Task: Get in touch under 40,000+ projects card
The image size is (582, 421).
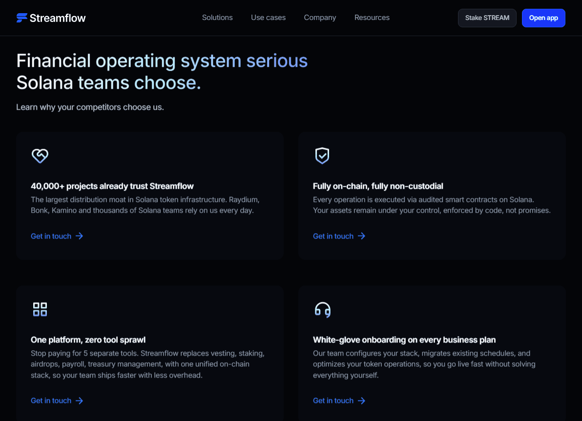Action: coord(57,236)
